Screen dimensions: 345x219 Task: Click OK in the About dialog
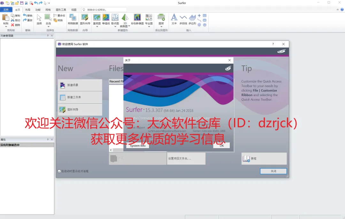click(x=222, y=146)
